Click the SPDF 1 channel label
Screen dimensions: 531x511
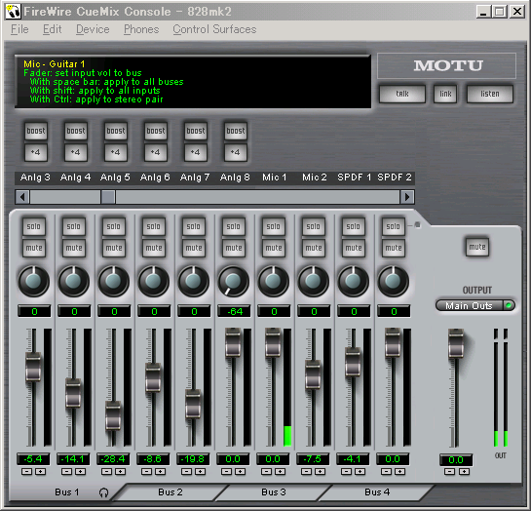(x=355, y=177)
